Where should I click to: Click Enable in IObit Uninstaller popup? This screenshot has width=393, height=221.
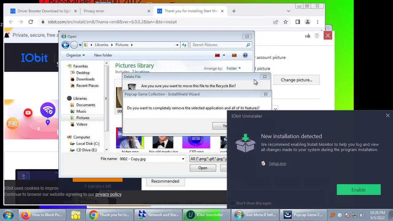click(359, 190)
